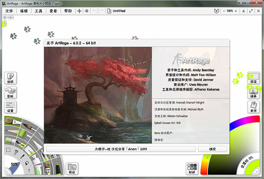The height and width of the screenshot is (179, 264).
Task: Click the 50% brush size indicator
Action: [x=15, y=164]
